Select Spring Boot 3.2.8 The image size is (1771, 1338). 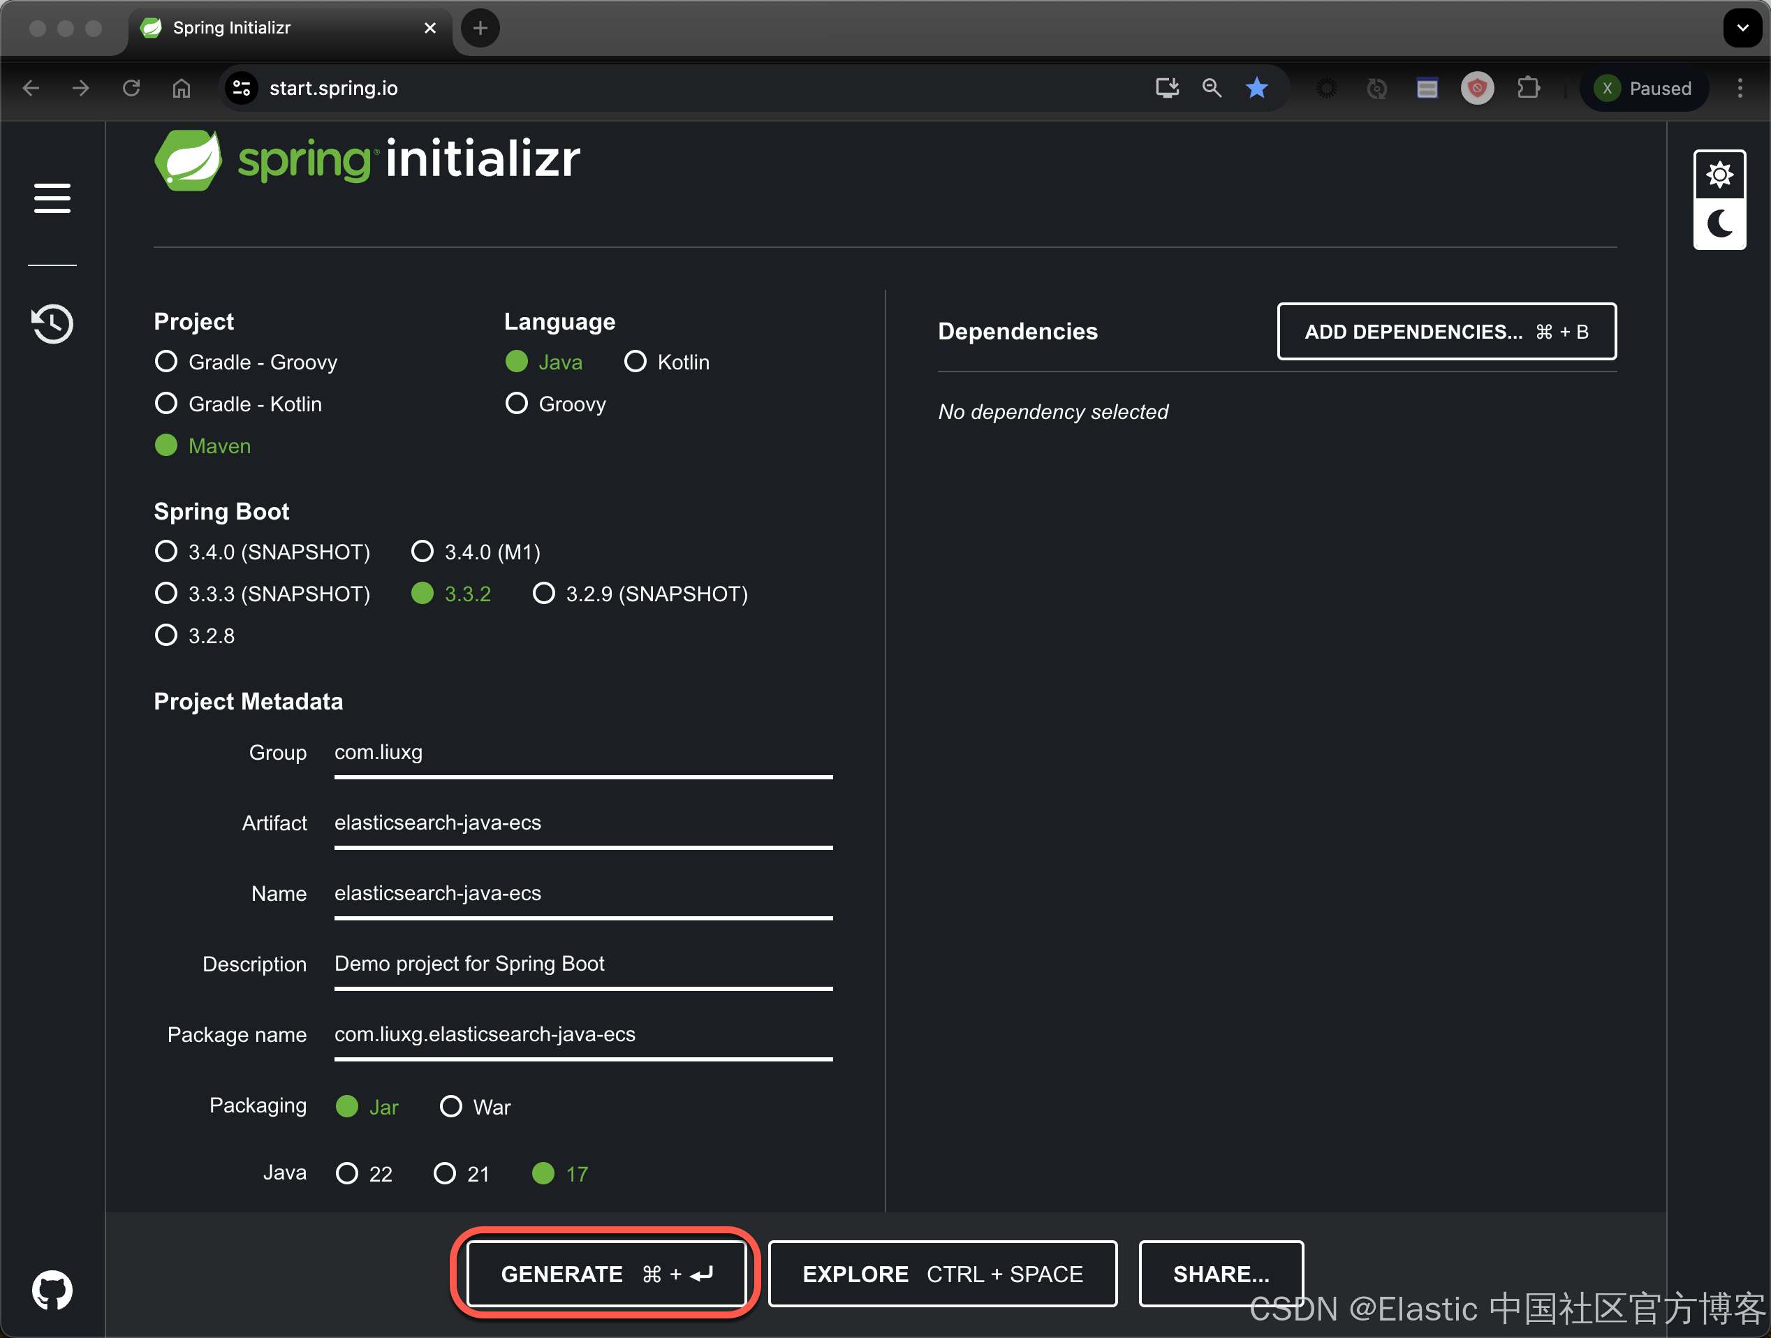[195, 635]
